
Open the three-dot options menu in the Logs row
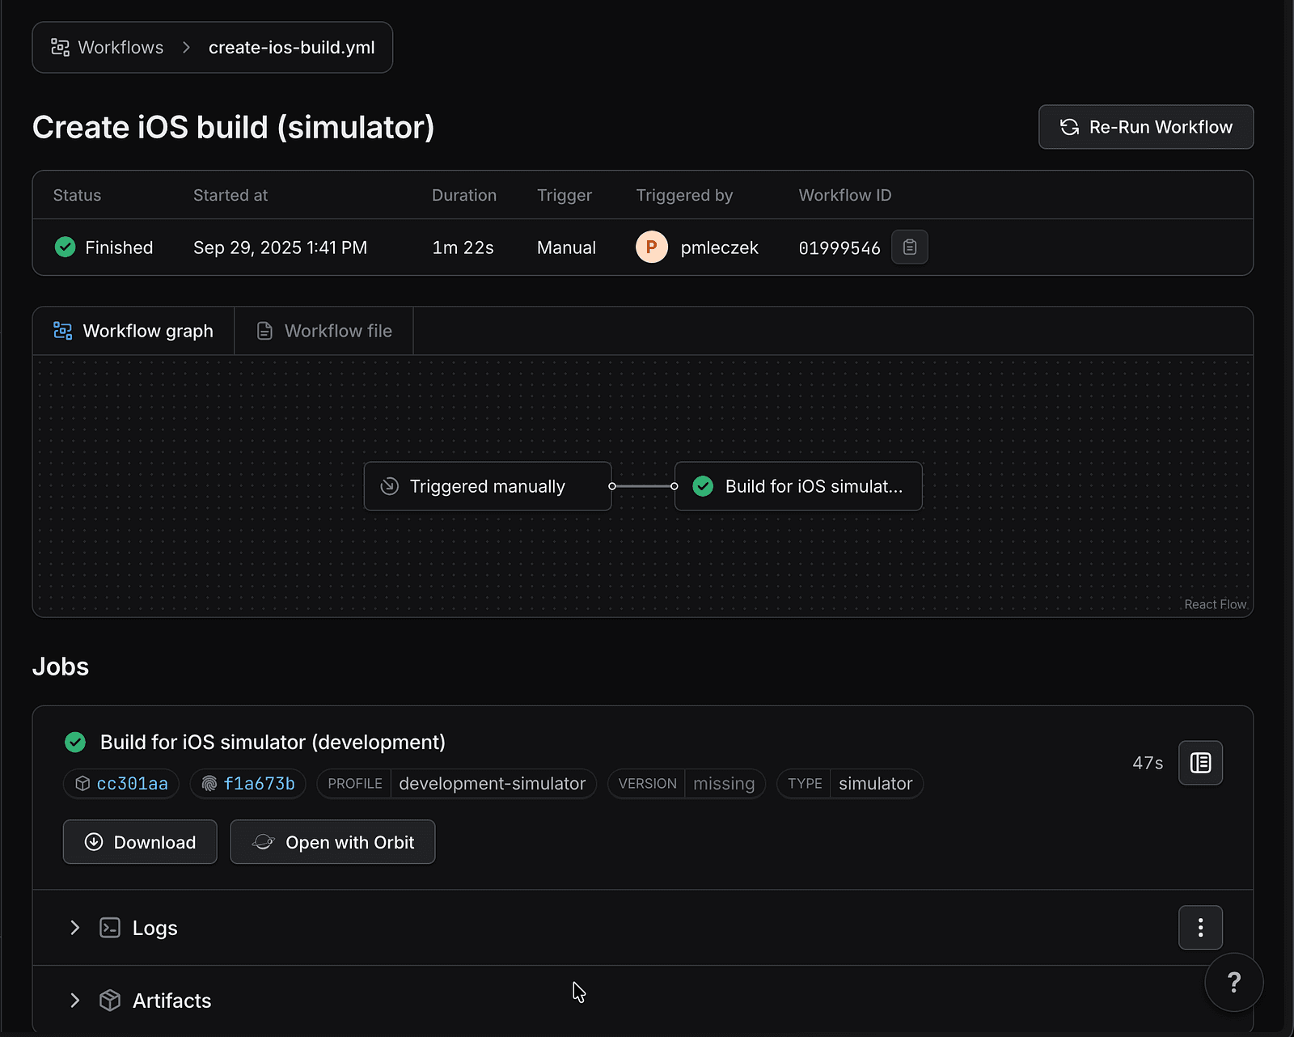tap(1200, 927)
